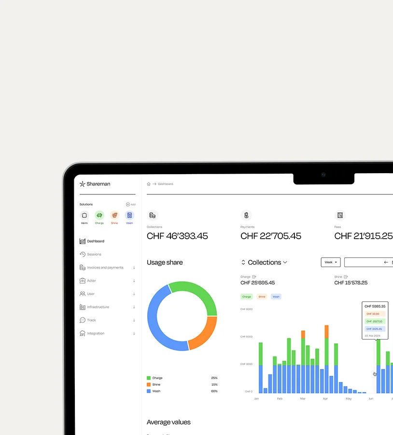Image resolution: width=393 pixels, height=435 pixels.
Task: Open the Sessions section in sidebar
Action: click(95, 254)
